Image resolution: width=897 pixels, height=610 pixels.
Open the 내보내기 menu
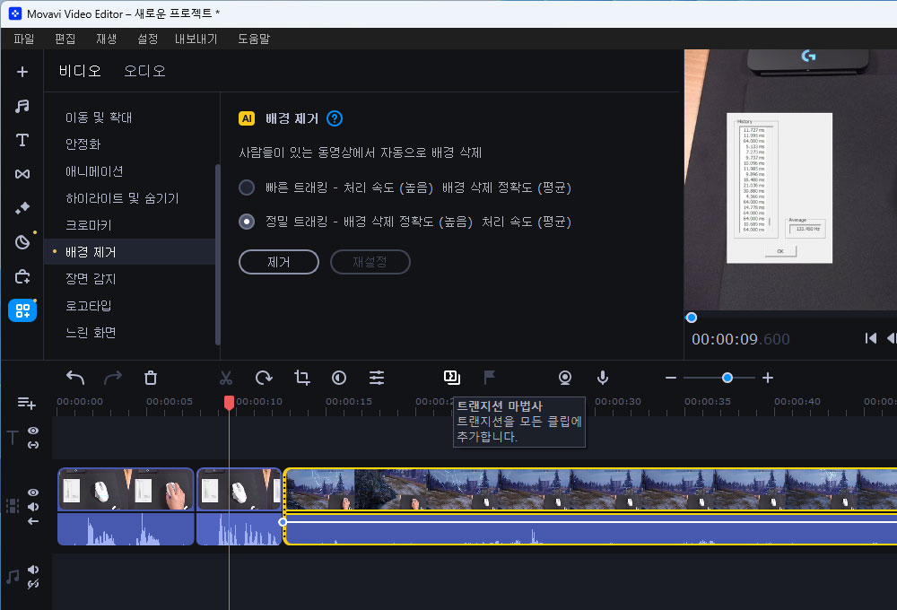(x=196, y=39)
